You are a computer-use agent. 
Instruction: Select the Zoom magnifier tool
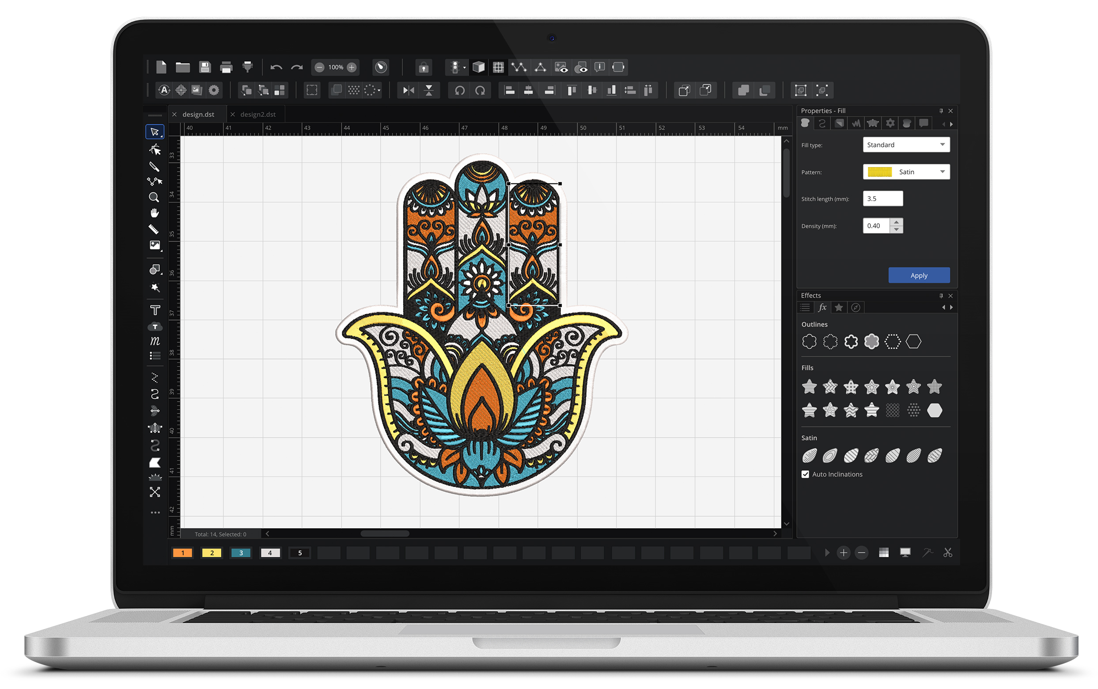pos(154,197)
